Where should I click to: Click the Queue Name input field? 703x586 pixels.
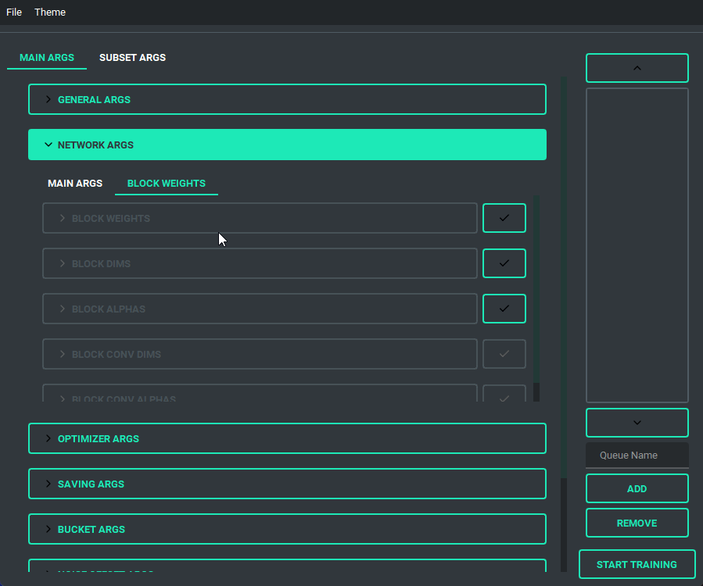tap(637, 456)
